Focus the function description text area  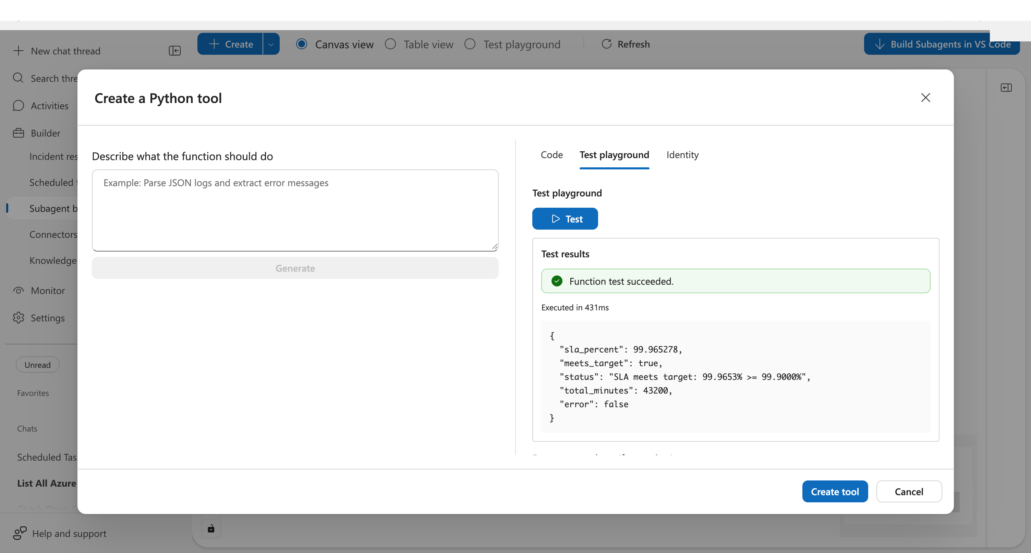[295, 210]
